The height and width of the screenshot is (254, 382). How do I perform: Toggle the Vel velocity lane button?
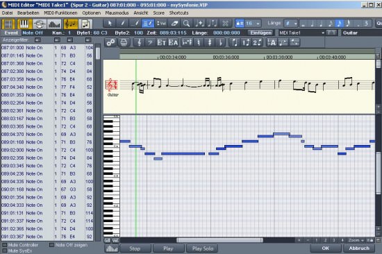tap(115, 240)
